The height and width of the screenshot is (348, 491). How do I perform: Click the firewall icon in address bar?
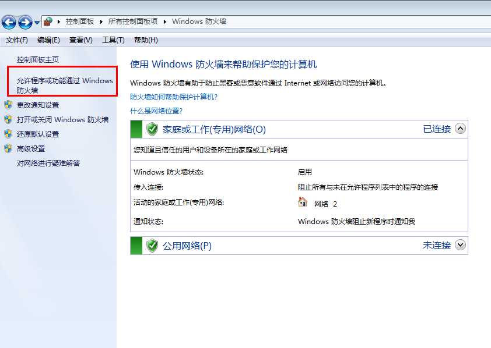(48, 22)
